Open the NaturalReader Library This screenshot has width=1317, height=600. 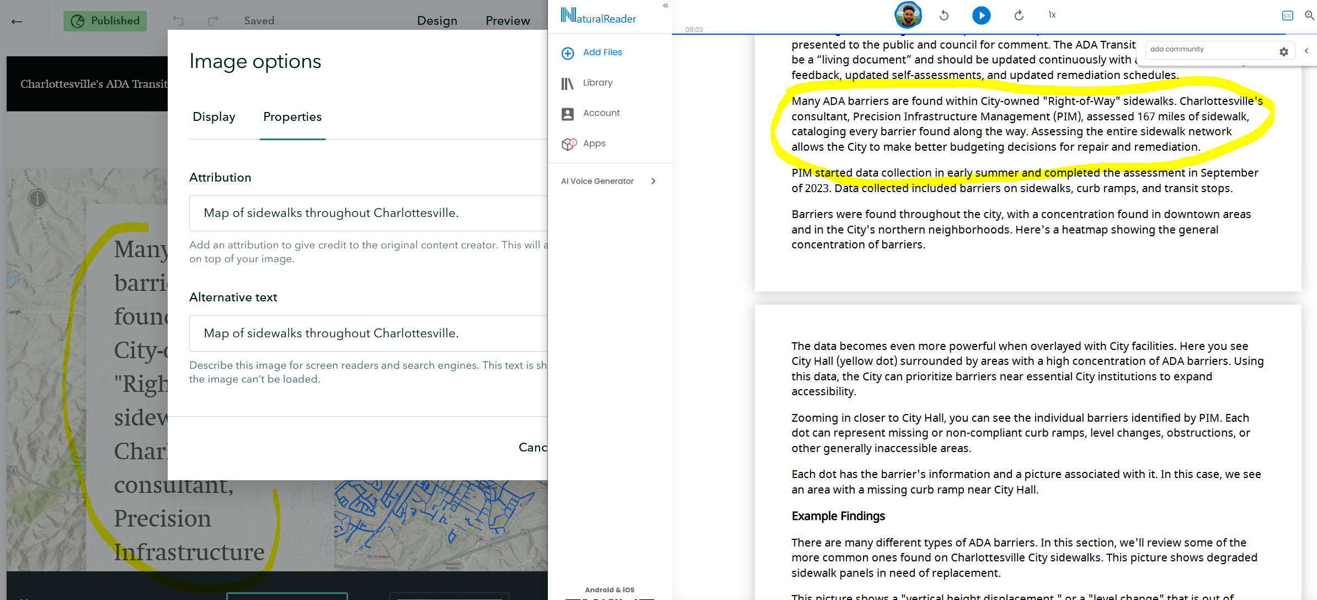point(598,83)
